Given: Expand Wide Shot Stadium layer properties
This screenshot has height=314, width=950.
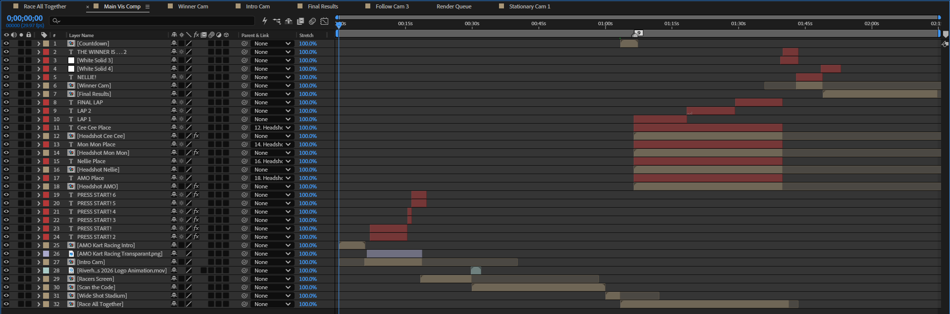Looking at the screenshot, I should click(39, 296).
